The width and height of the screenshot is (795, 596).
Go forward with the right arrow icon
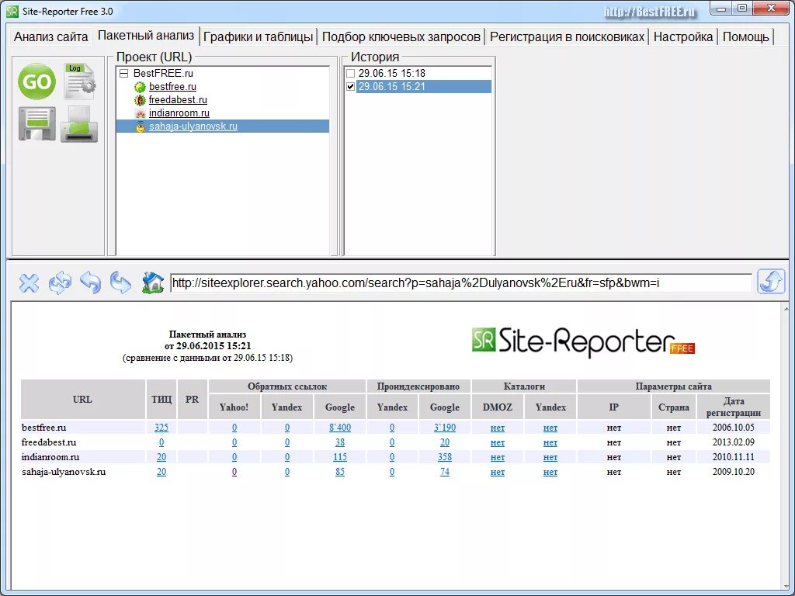point(120,282)
